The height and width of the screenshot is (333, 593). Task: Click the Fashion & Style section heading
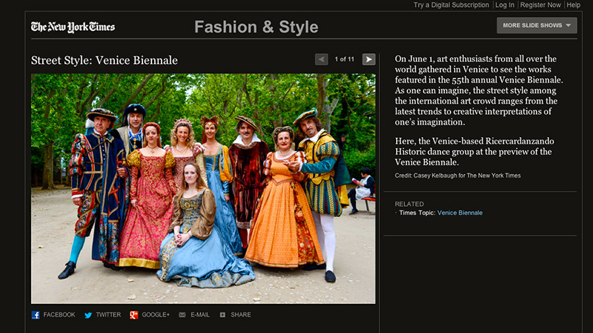pyautogui.click(x=256, y=27)
